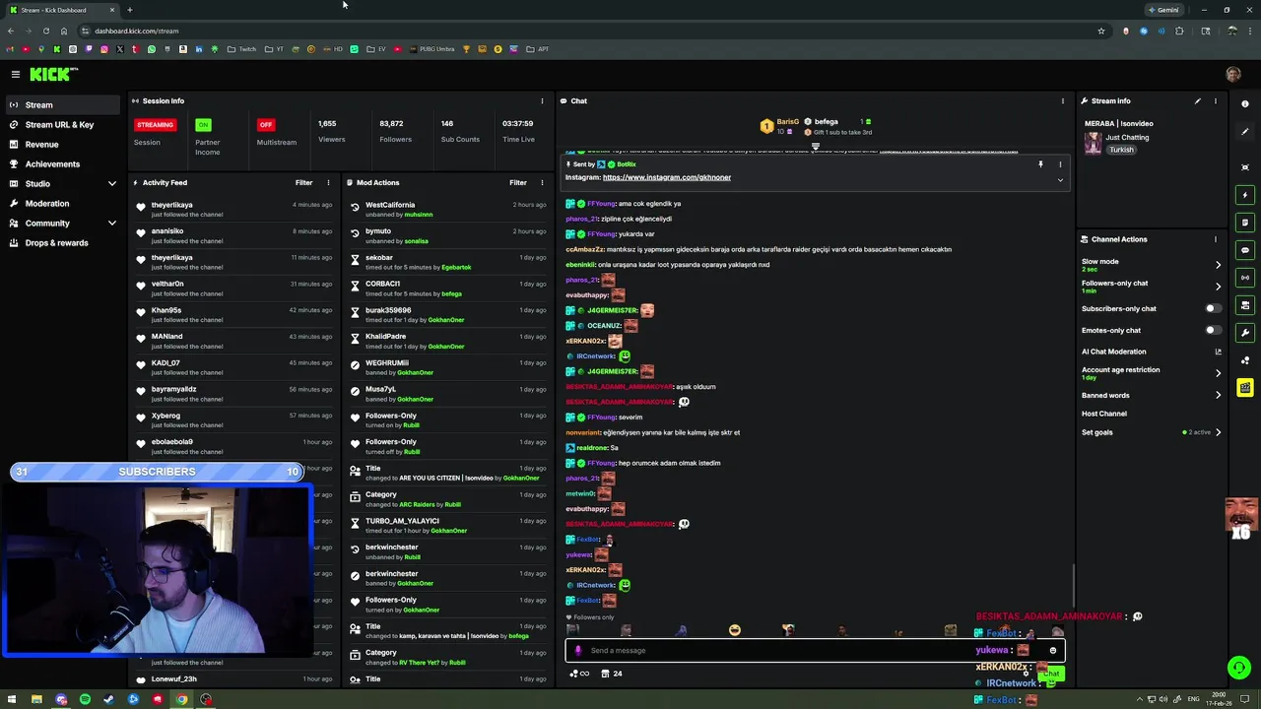
Task: Toggle lightning bolt panel in right toolbar
Action: point(1245,195)
